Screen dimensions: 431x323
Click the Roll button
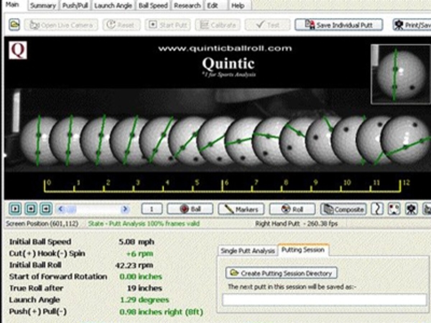(292, 209)
